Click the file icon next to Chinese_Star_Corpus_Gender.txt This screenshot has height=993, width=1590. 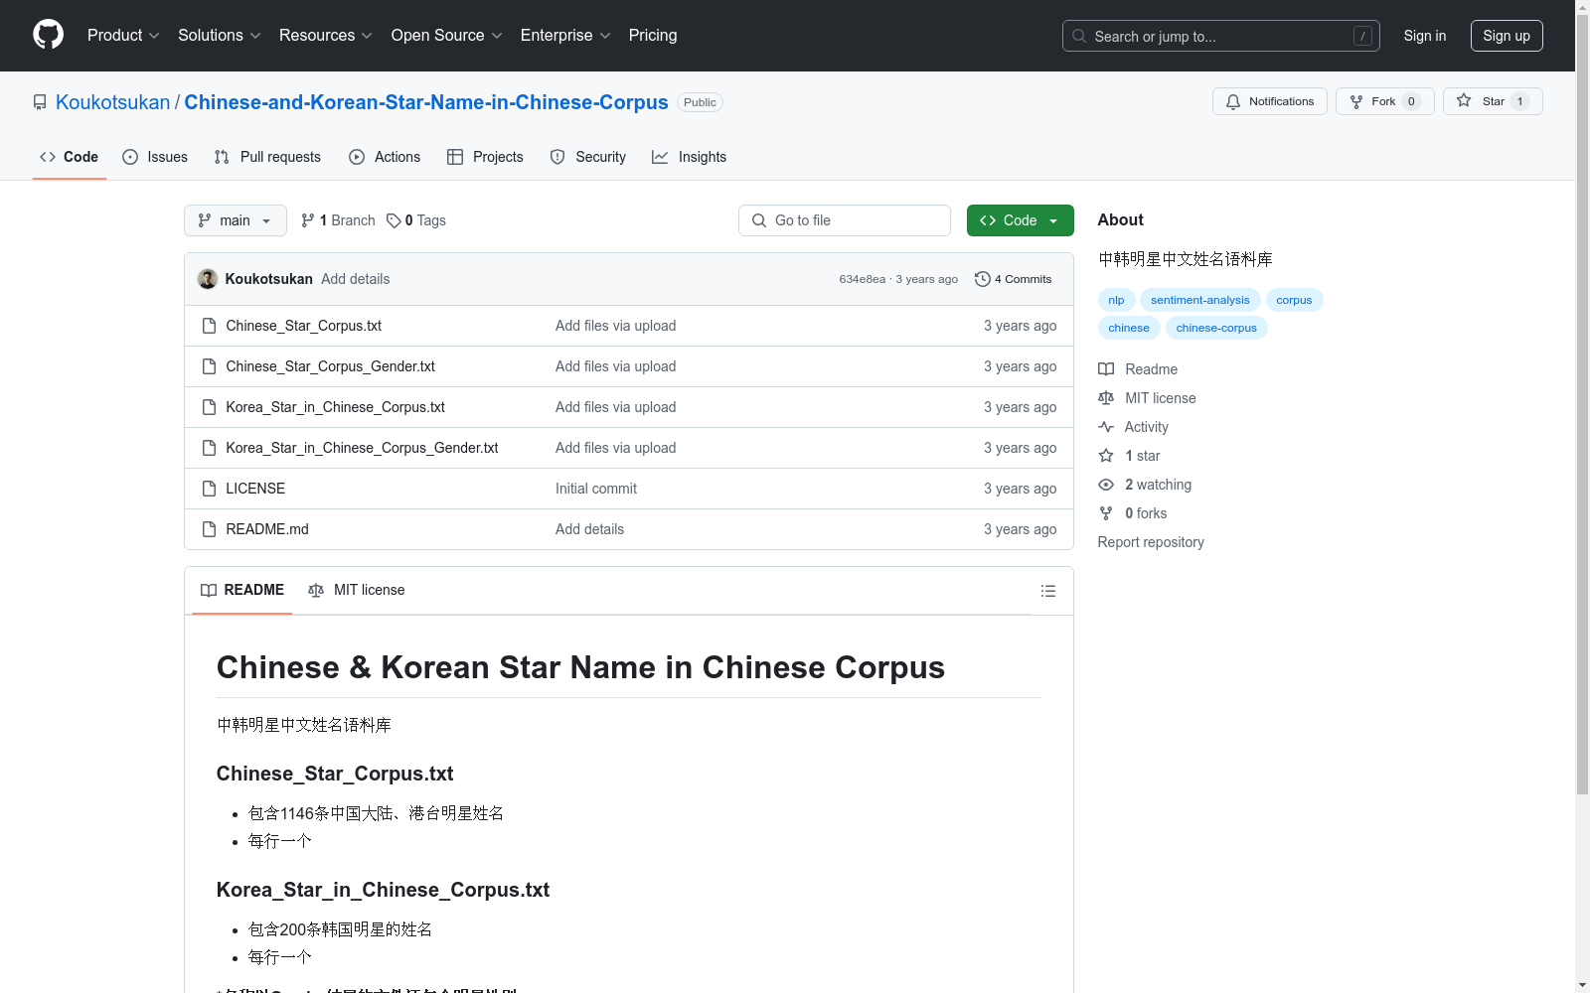click(209, 366)
